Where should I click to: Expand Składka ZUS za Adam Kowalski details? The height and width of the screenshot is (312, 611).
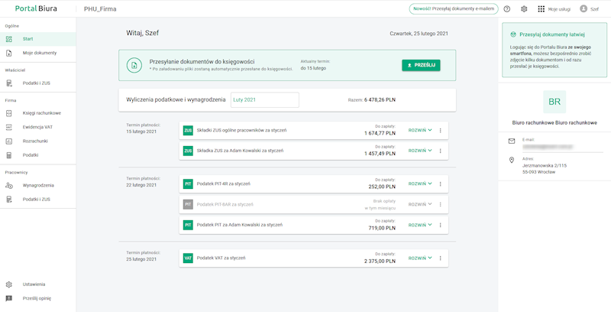[x=420, y=151]
